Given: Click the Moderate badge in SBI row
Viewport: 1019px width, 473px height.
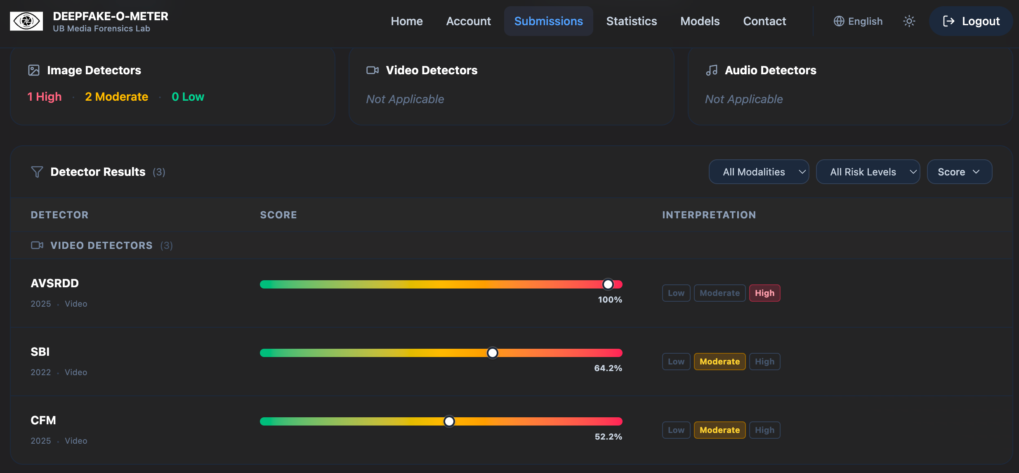Looking at the screenshot, I should coord(719,362).
